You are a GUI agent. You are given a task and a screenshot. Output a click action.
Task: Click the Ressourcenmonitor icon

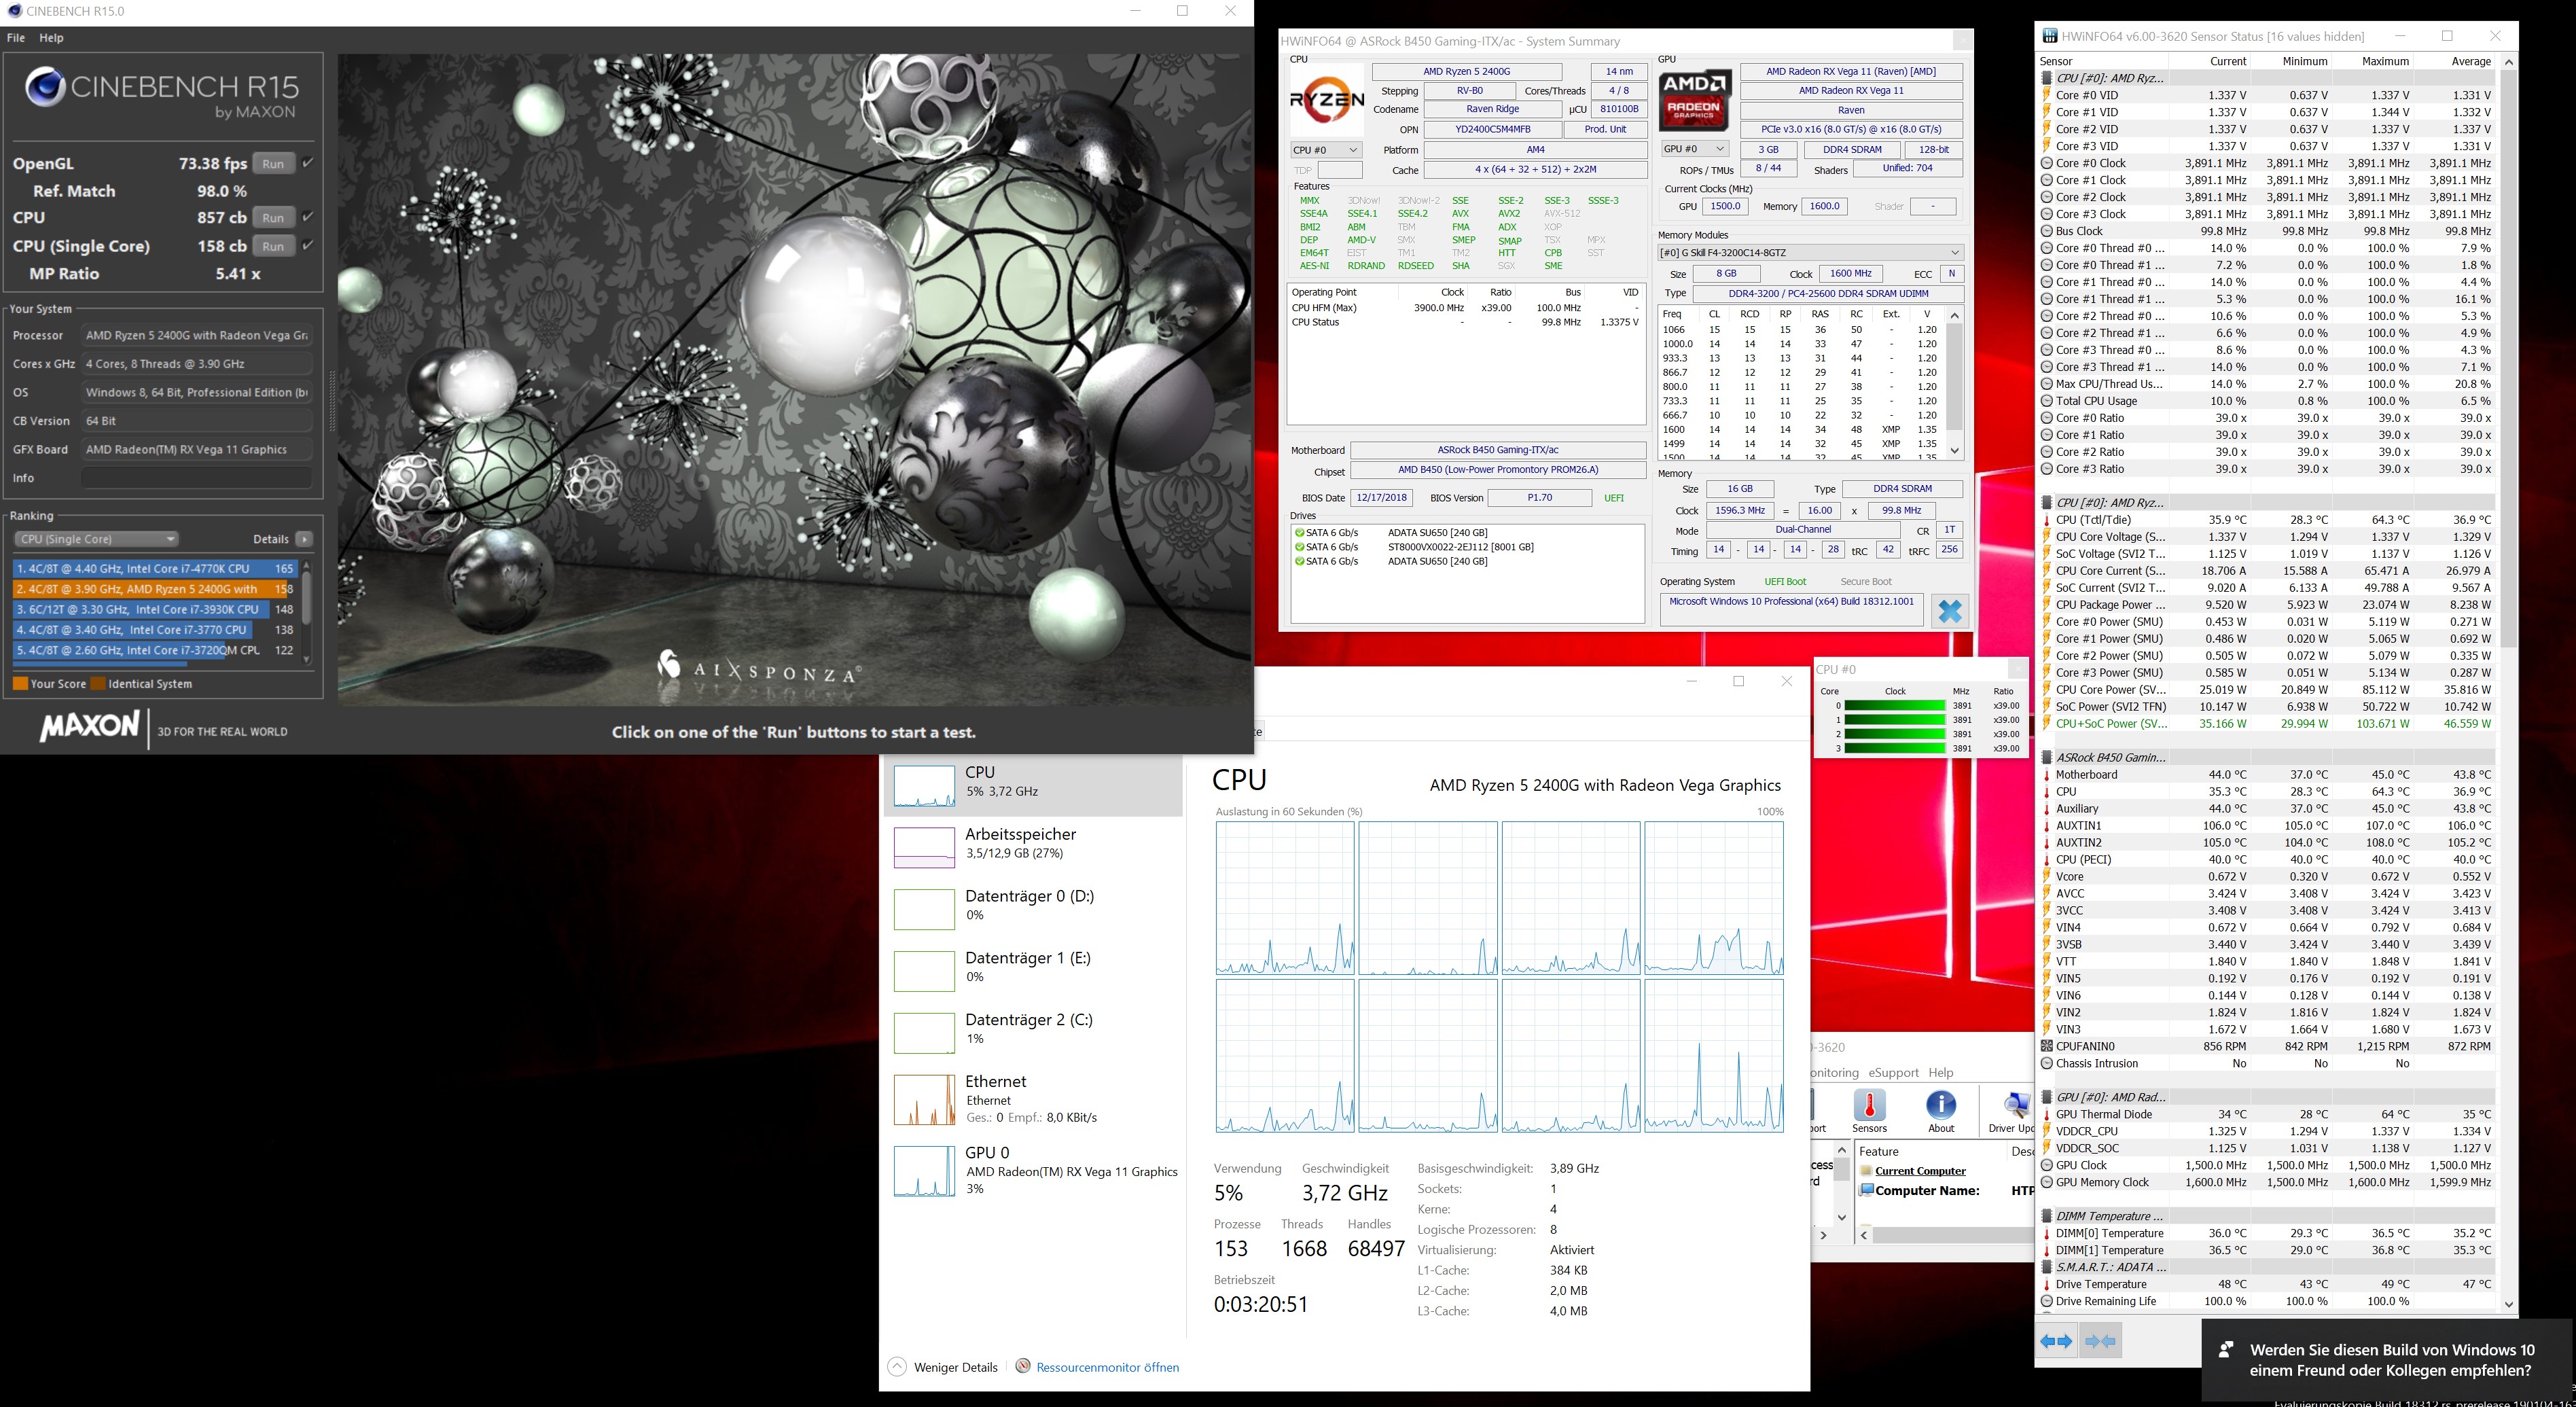(x=1023, y=1366)
